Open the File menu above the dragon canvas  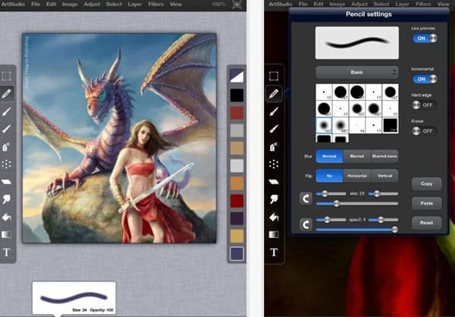(x=36, y=5)
